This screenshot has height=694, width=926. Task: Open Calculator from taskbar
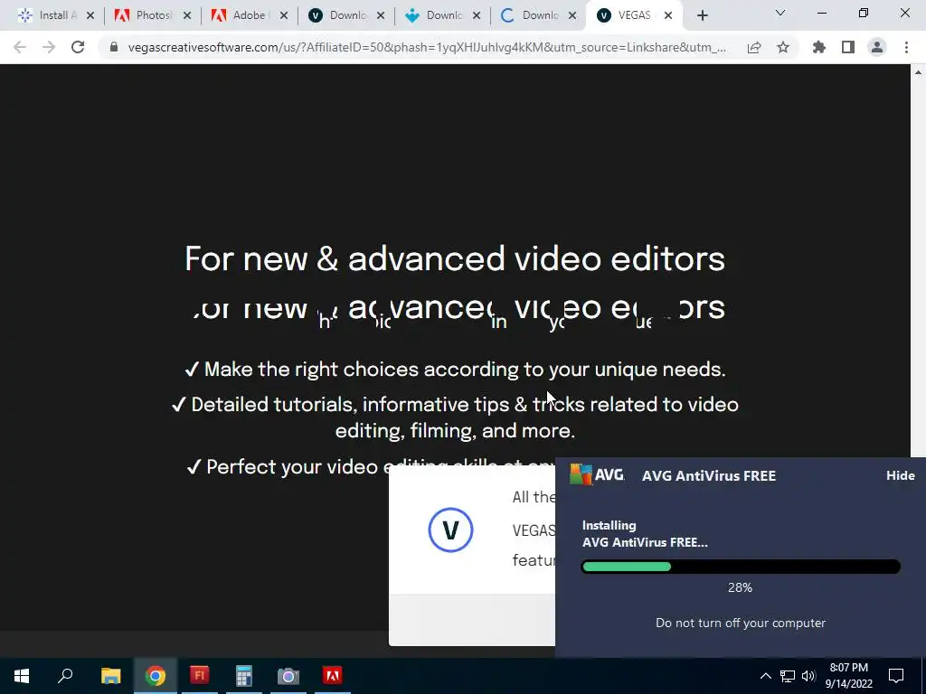[244, 676]
